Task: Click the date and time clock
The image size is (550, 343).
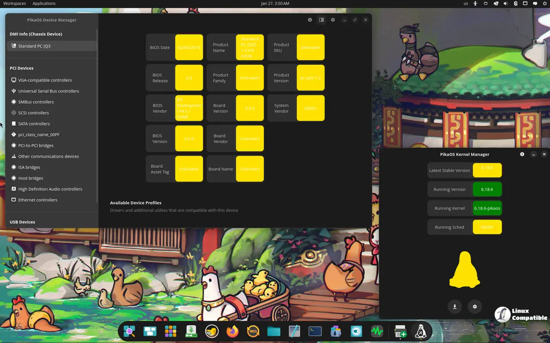Action: (275, 3)
